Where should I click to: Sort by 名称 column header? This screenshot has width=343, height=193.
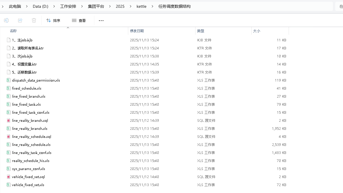click(x=13, y=31)
